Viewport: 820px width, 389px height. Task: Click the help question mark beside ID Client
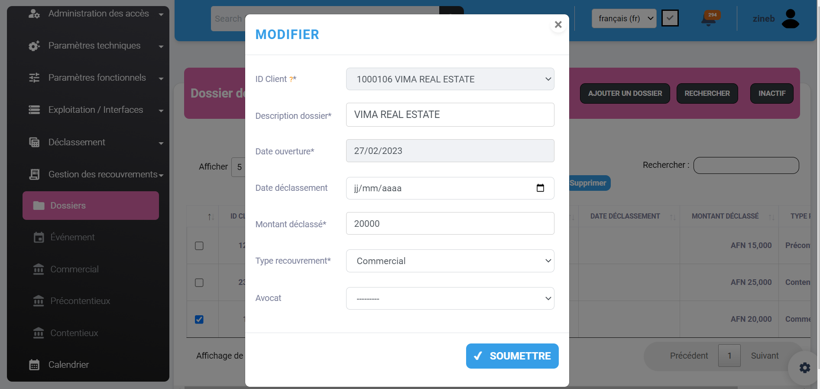291,79
